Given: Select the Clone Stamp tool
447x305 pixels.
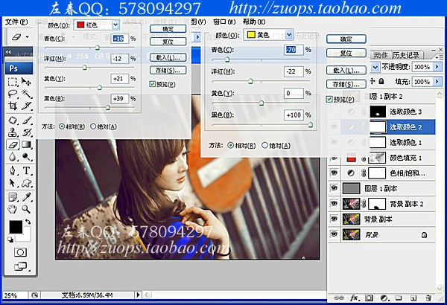Looking at the screenshot, I should [12, 132].
